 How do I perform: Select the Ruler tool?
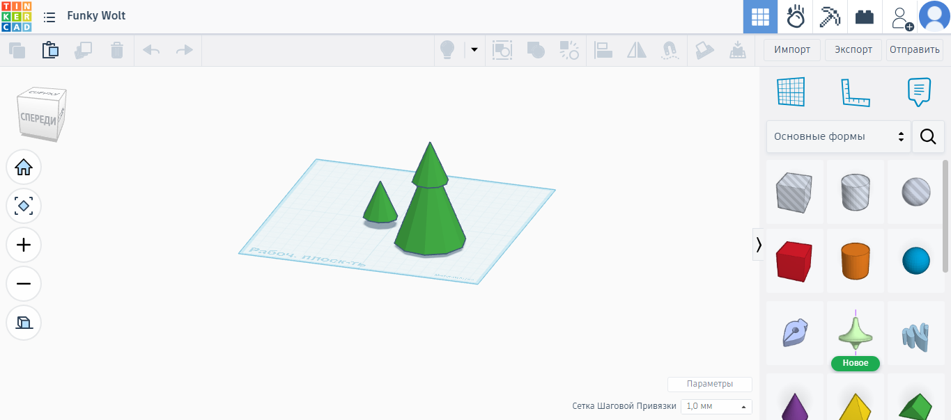(856, 92)
